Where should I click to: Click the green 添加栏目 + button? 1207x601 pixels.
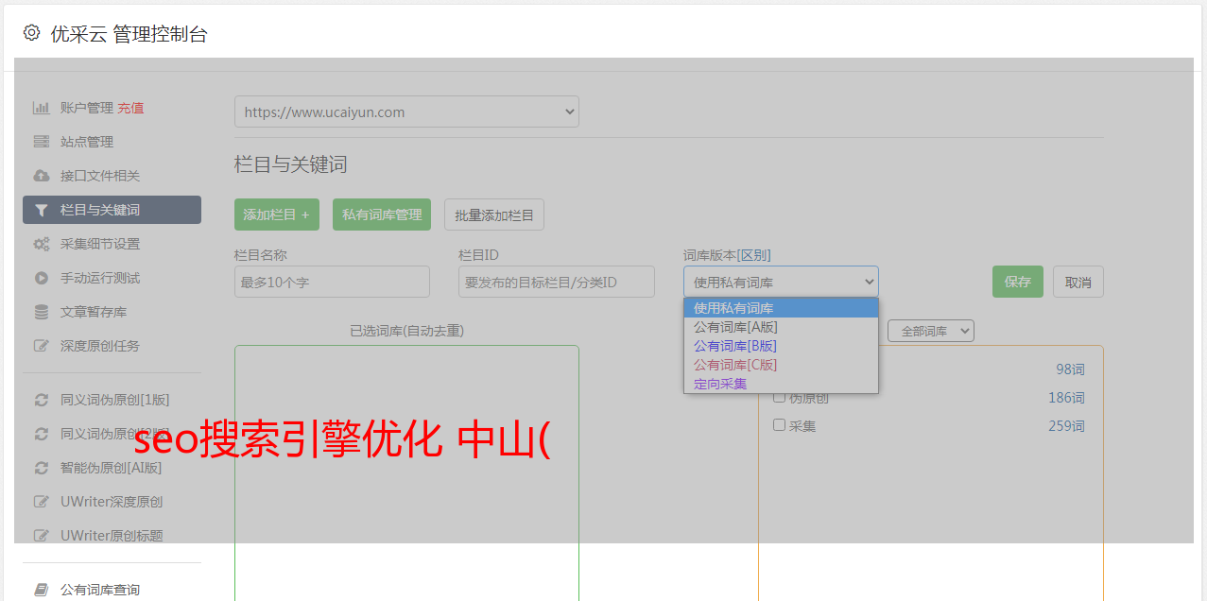277,215
